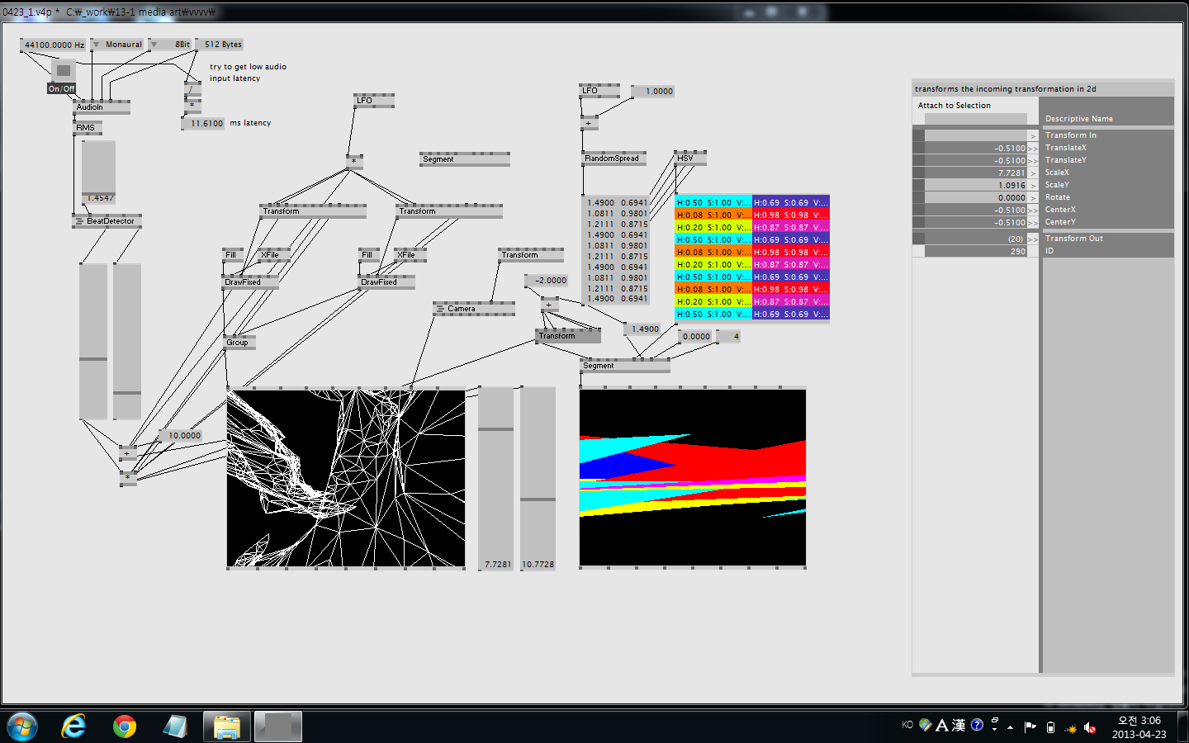Image resolution: width=1189 pixels, height=743 pixels.
Task: Click the 44100.0000 Hz sample rate box
Action: pos(53,45)
